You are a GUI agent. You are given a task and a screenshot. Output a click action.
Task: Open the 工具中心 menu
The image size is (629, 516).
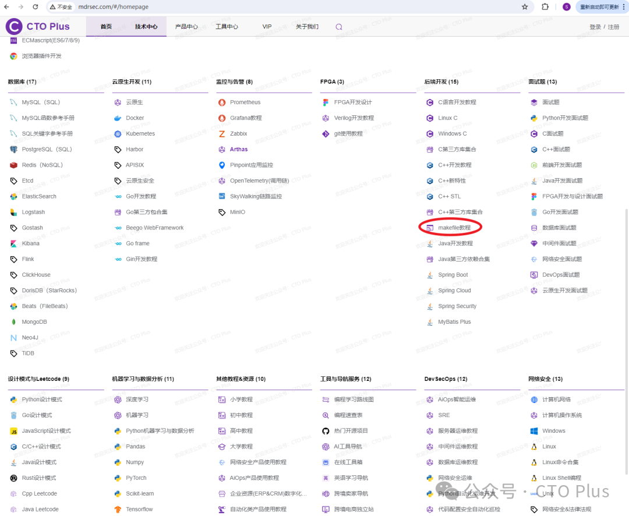pos(227,26)
